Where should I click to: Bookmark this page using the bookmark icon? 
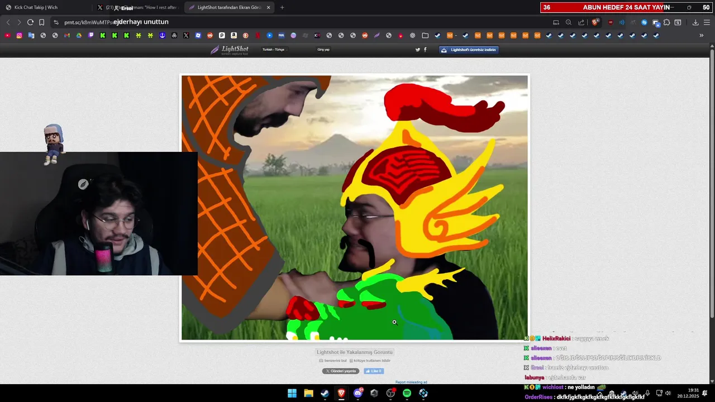(x=41, y=22)
